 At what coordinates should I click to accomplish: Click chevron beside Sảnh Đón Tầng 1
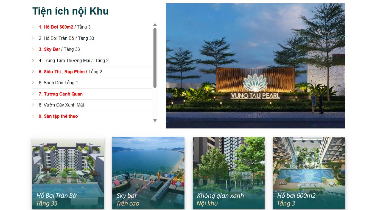(33, 83)
